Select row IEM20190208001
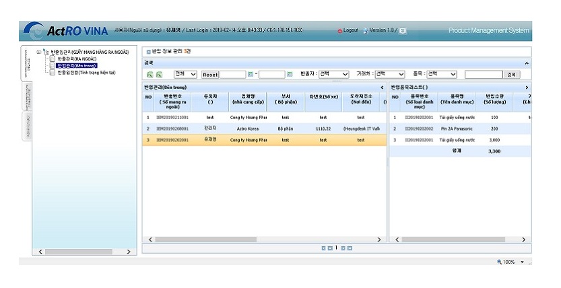561x288 pixels. click(265, 129)
